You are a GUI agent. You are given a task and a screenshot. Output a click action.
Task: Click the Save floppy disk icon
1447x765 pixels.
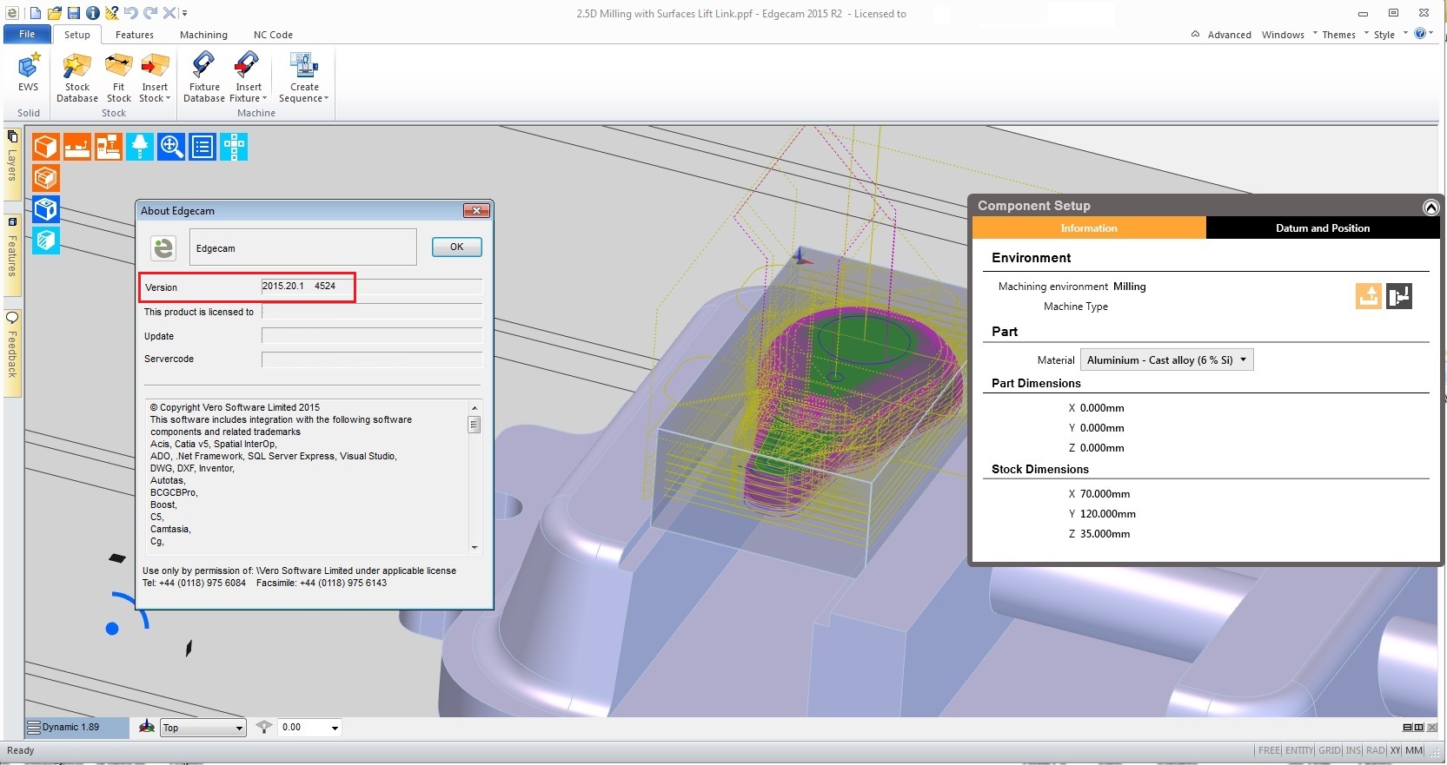click(x=74, y=13)
